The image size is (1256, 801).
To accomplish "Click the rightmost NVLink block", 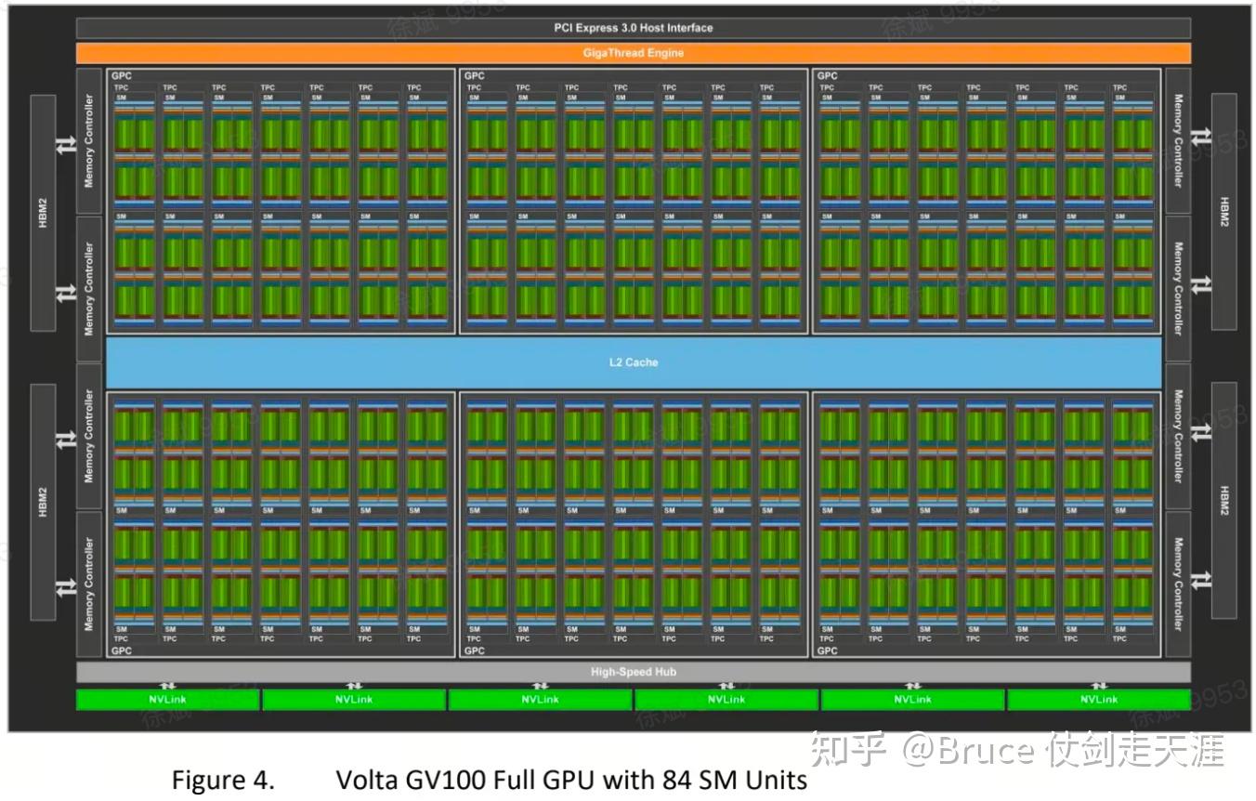I will click(1098, 699).
